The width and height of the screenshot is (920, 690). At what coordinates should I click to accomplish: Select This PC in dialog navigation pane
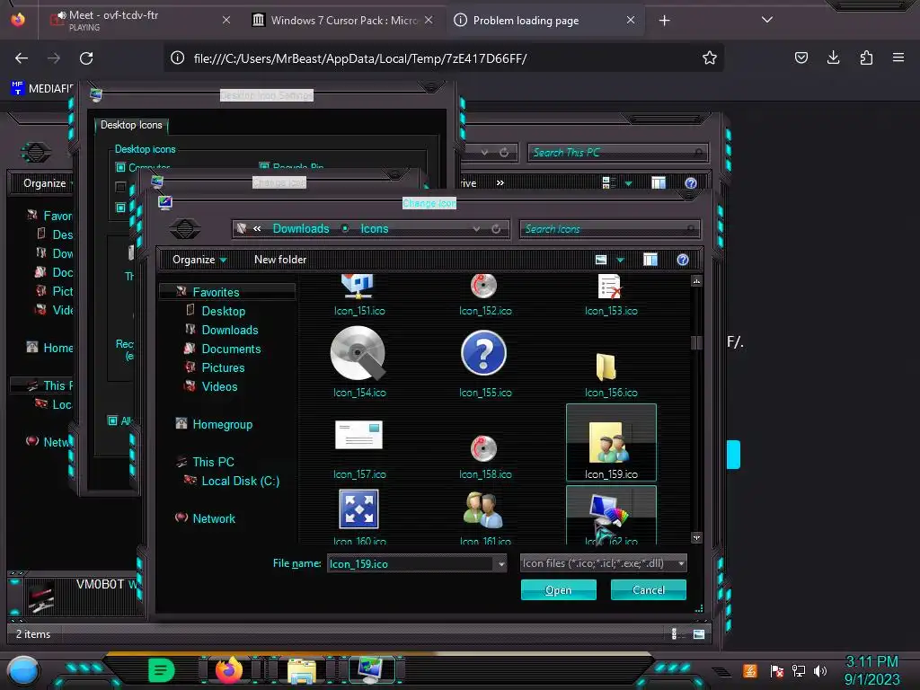click(212, 462)
